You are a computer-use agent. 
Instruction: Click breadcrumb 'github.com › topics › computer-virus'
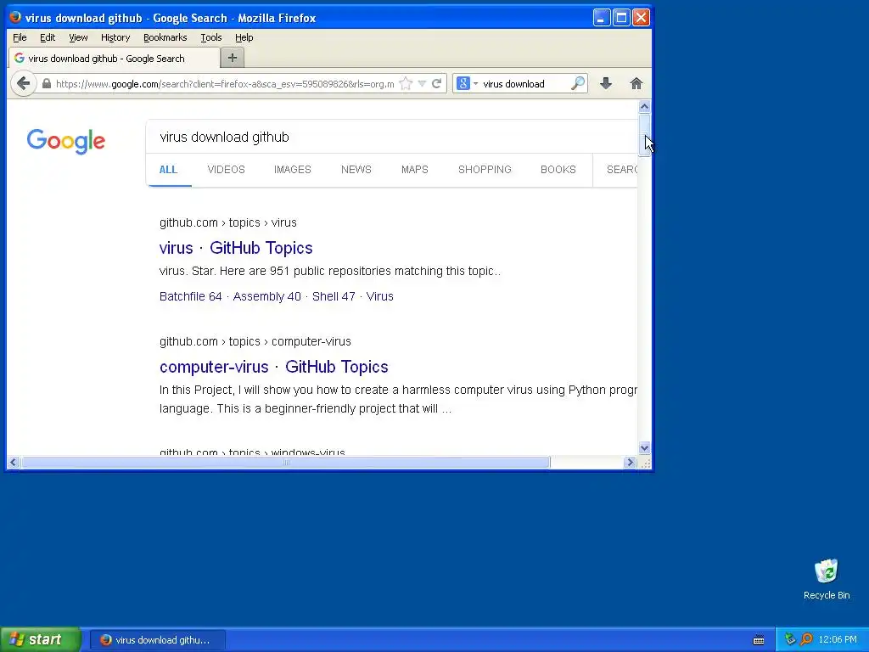click(x=255, y=341)
